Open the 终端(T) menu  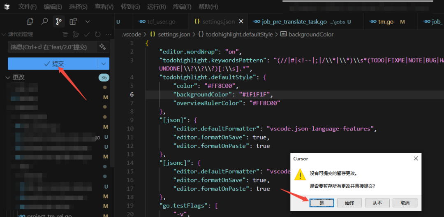pyautogui.click(x=182, y=7)
